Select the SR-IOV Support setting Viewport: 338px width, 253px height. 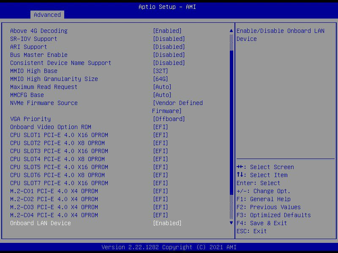pyautogui.click(x=34, y=39)
